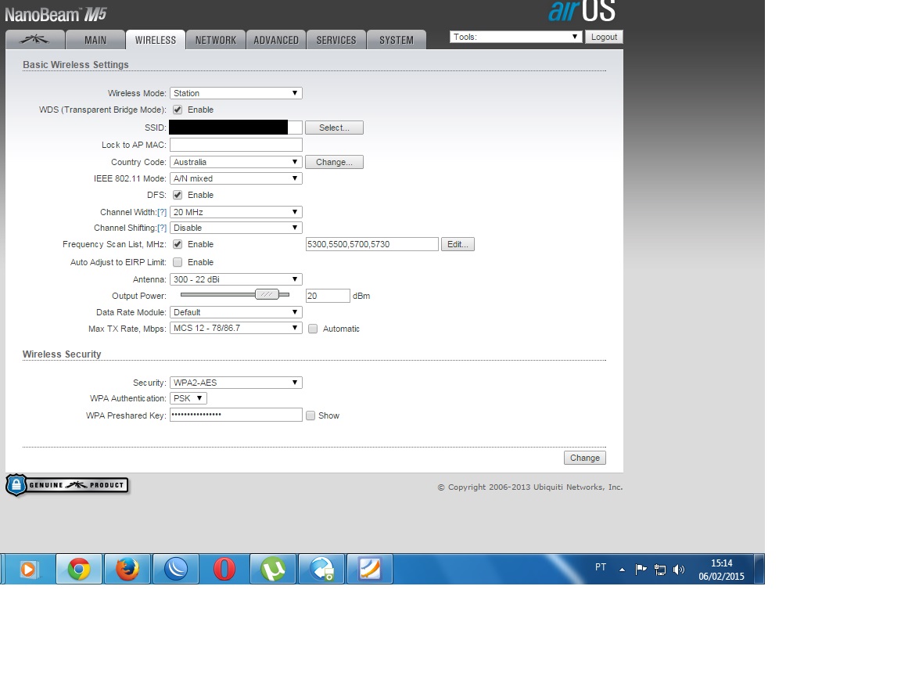901x676 pixels.
Task: Open Firefox from the taskbar
Action: [127, 569]
